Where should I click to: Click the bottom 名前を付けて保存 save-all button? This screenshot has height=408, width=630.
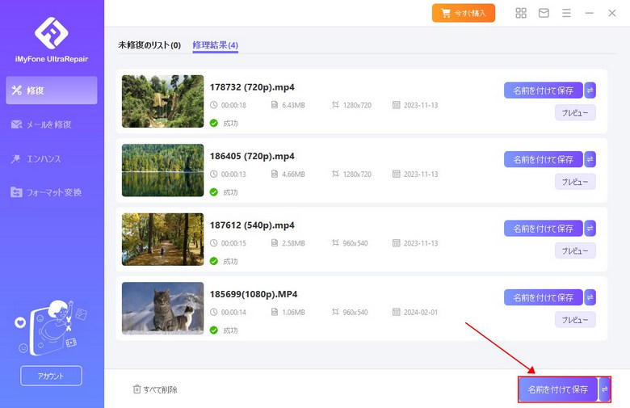[x=557, y=389]
